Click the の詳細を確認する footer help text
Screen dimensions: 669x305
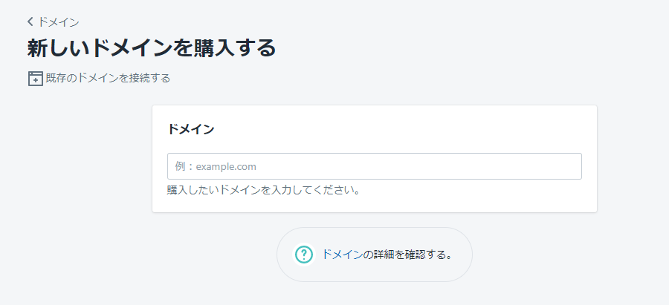[407, 255]
